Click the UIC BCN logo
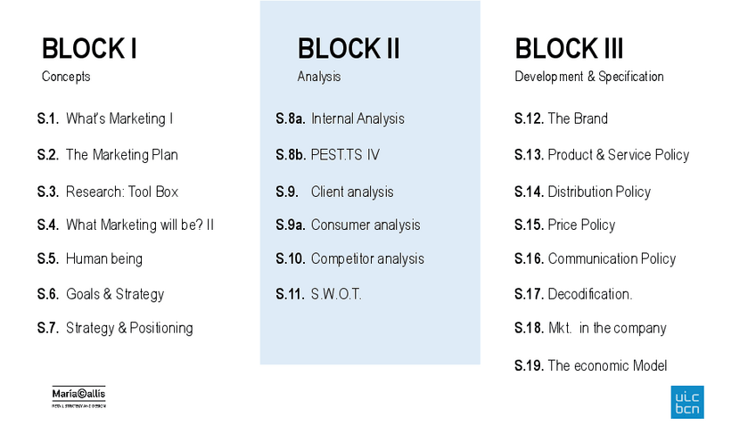The height and width of the screenshot is (425, 756). pyautogui.click(x=686, y=402)
